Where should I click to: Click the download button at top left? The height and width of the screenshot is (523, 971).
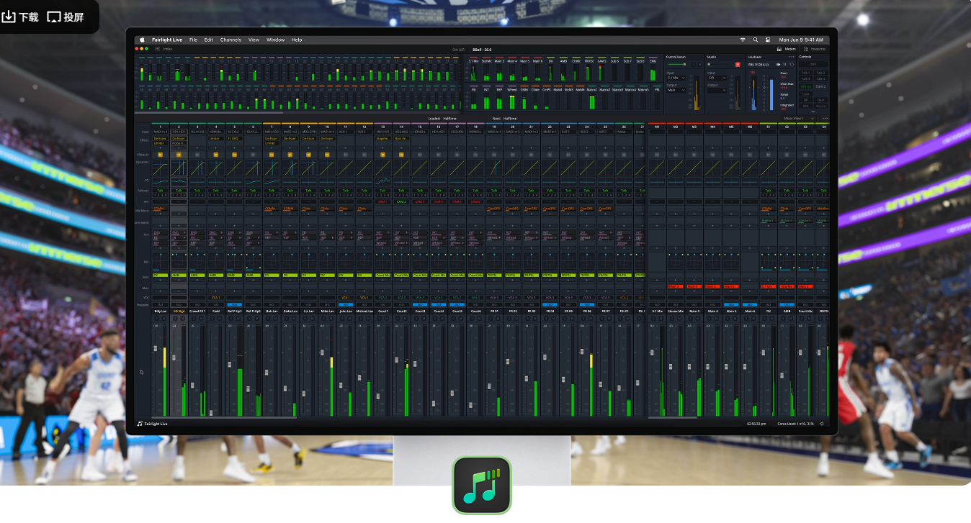20,17
